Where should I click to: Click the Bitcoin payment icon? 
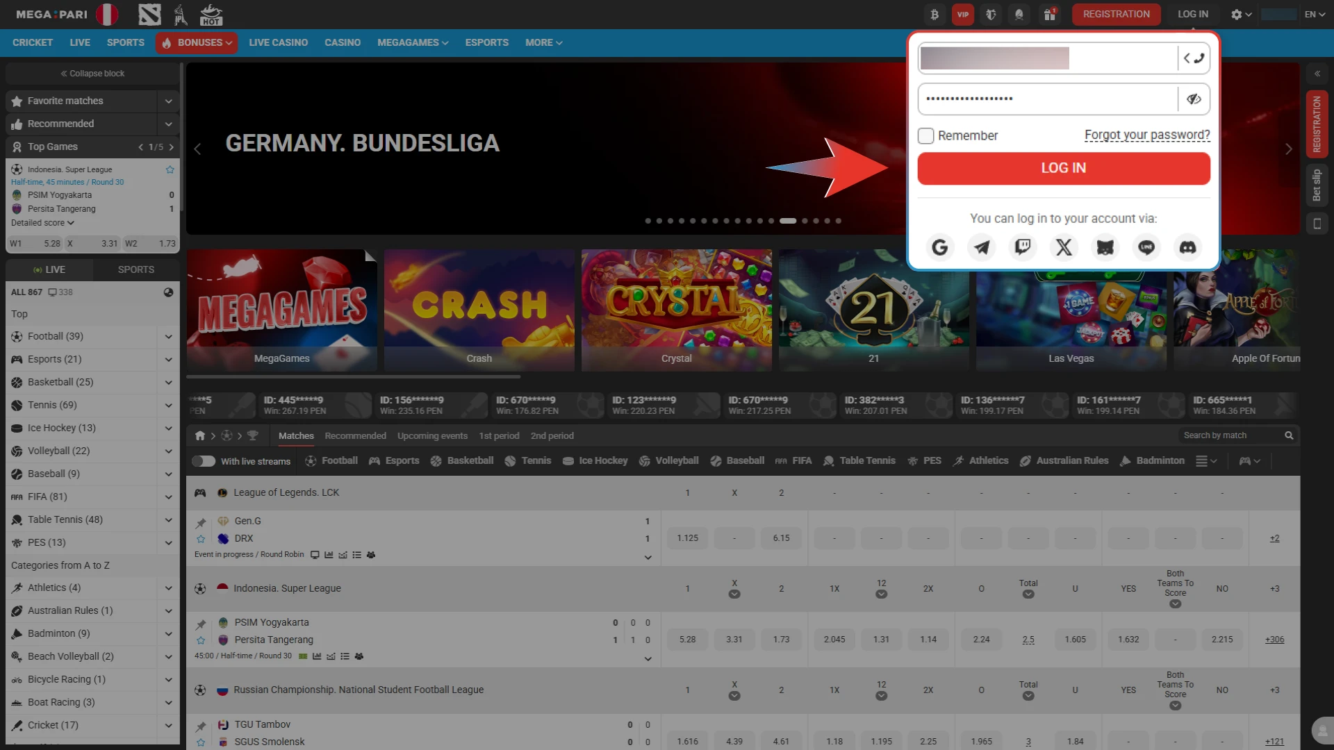coord(934,14)
